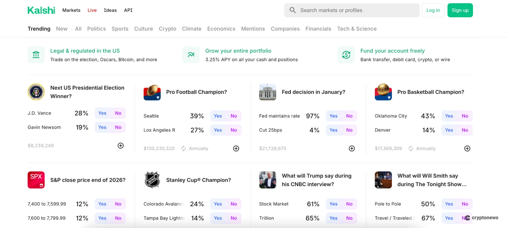Screen dimensions: 507x228
Task: Select No for Gavin Newsom
Action: tap(118, 127)
